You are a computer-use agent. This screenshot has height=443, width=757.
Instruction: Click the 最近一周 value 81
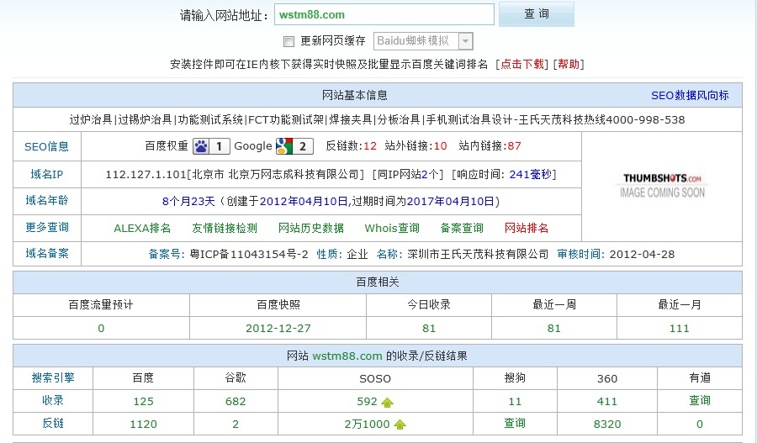pyautogui.click(x=553, y=329)
